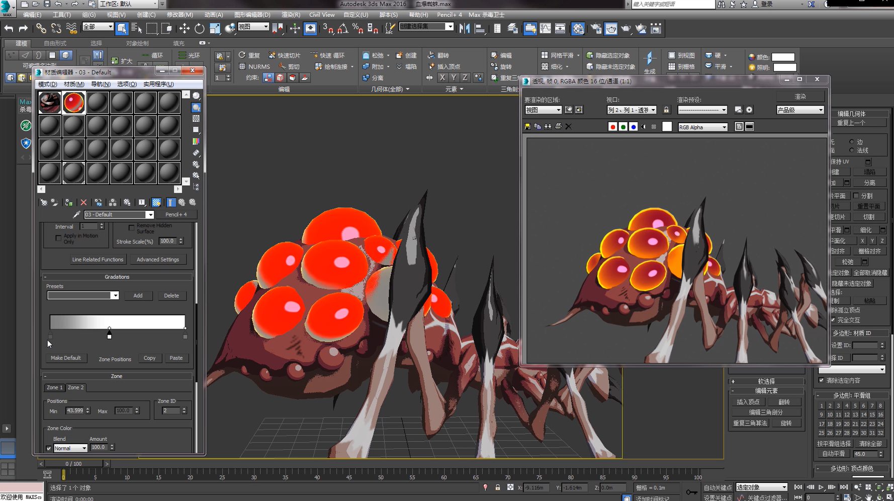Image resolution: width=894 pixels, height=501 pixels.
Task: Click the Clone Rendered Frame icon
Action: point(538,127)
